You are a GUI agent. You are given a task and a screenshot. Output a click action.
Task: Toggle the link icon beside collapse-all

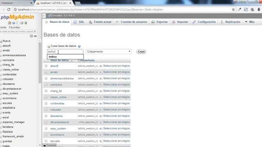(35, 36)
